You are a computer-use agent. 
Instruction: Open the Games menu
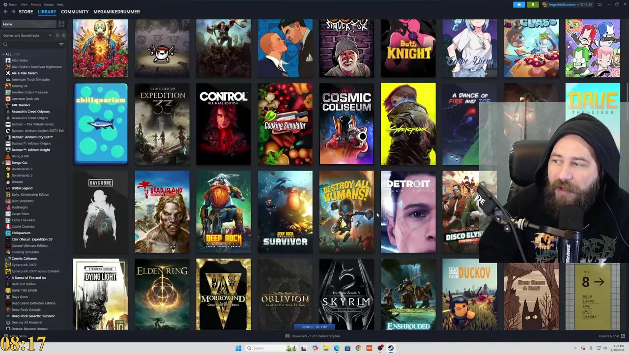(x=49, y=4)
